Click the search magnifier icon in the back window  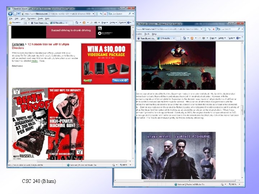click(239, 29)
